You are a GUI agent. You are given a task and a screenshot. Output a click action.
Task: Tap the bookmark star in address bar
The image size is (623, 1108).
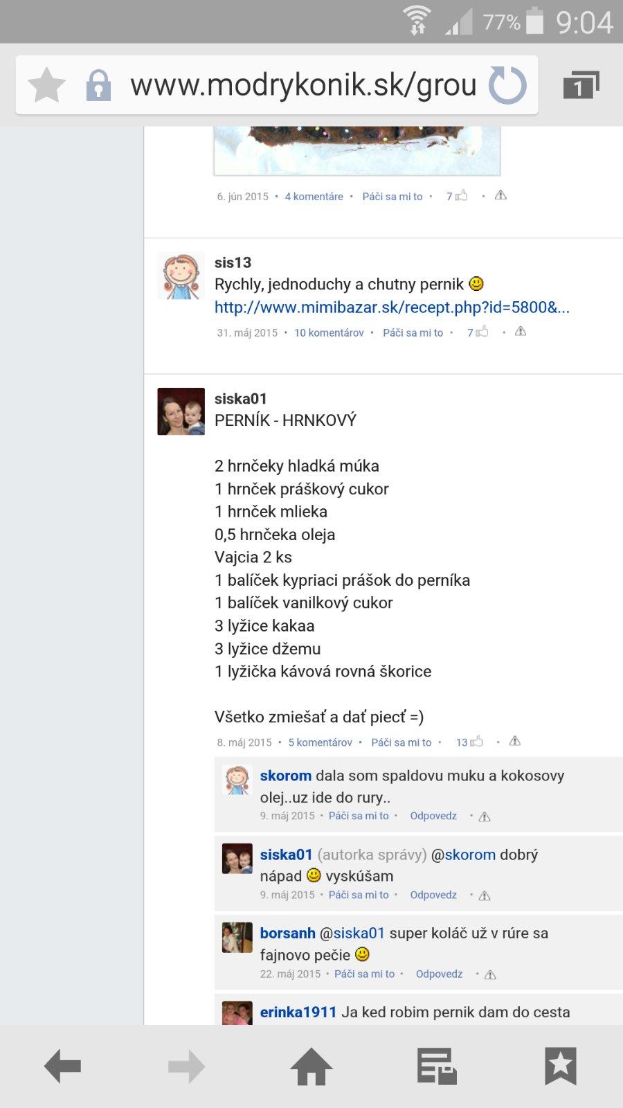tap(46, 85)
